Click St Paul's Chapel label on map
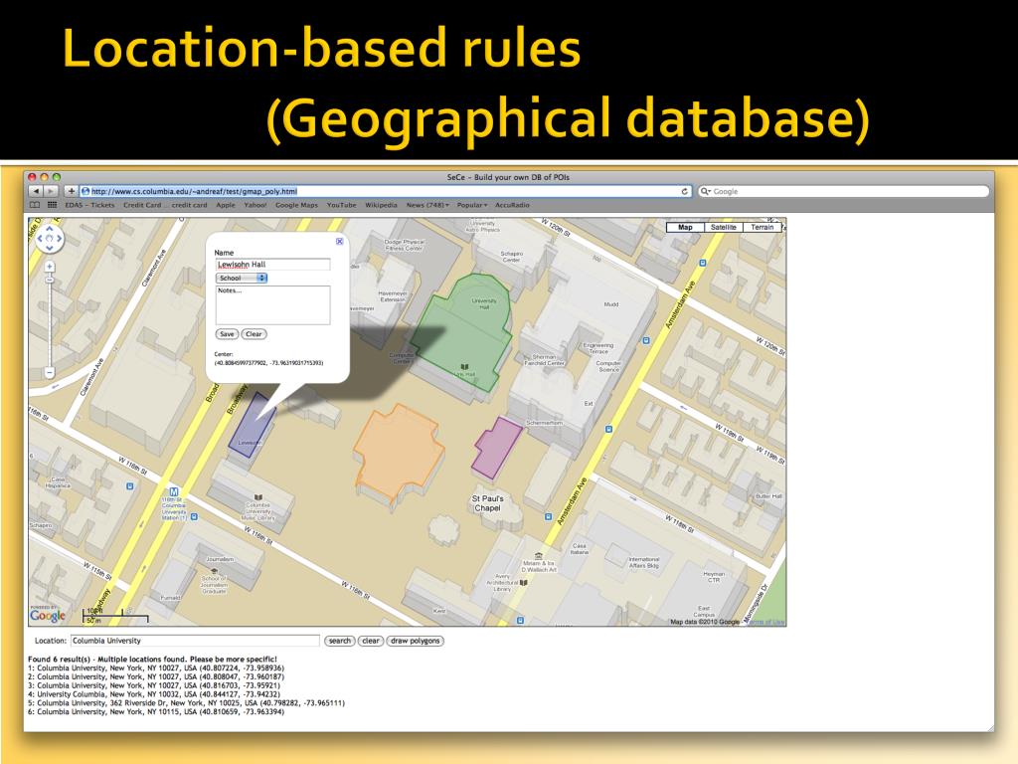Image resolution: width=1018 pixels, height=764 pixels. [x=487, y=503]
